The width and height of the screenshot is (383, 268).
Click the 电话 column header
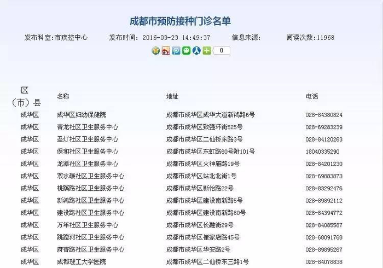[x=312, y=96]
